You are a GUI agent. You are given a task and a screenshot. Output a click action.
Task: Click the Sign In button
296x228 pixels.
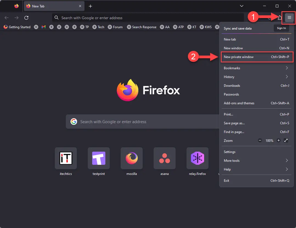pos(281,28)
